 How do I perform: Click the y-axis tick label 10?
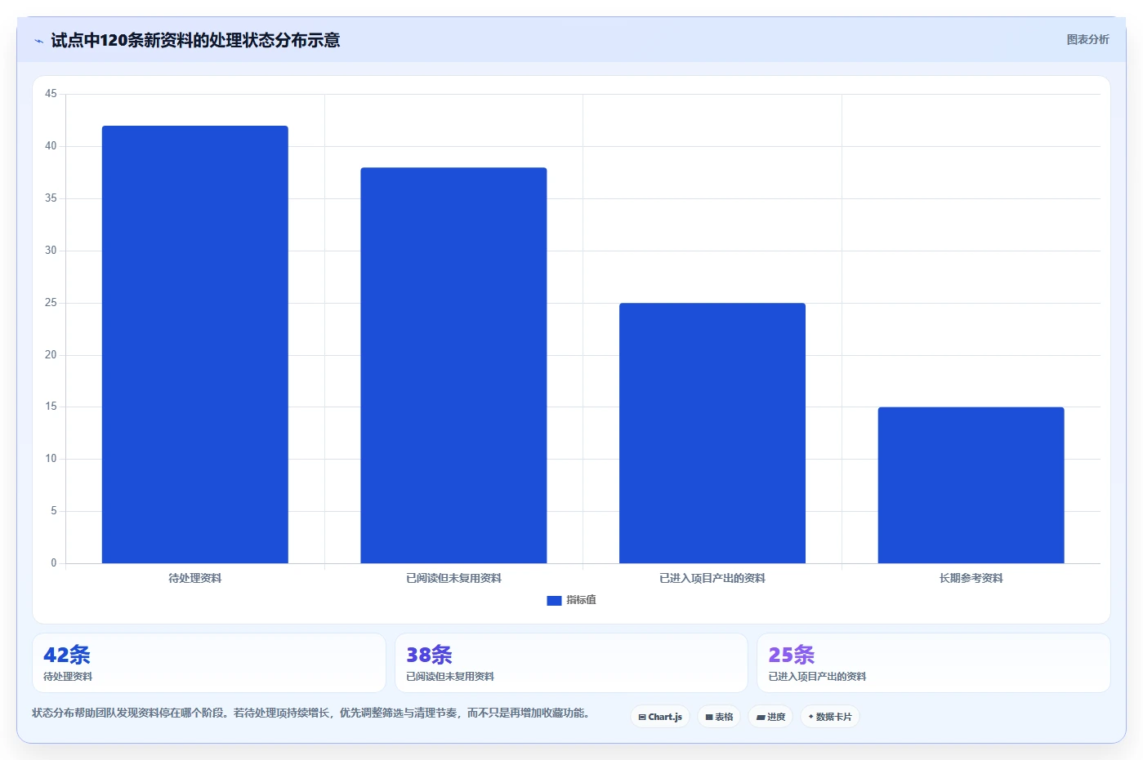pos(51,459)
